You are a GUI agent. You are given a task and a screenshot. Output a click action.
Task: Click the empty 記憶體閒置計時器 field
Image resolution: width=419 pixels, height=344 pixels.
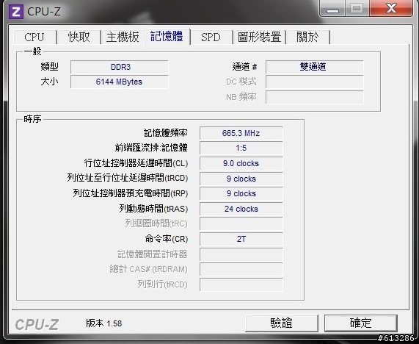[241, 254]
